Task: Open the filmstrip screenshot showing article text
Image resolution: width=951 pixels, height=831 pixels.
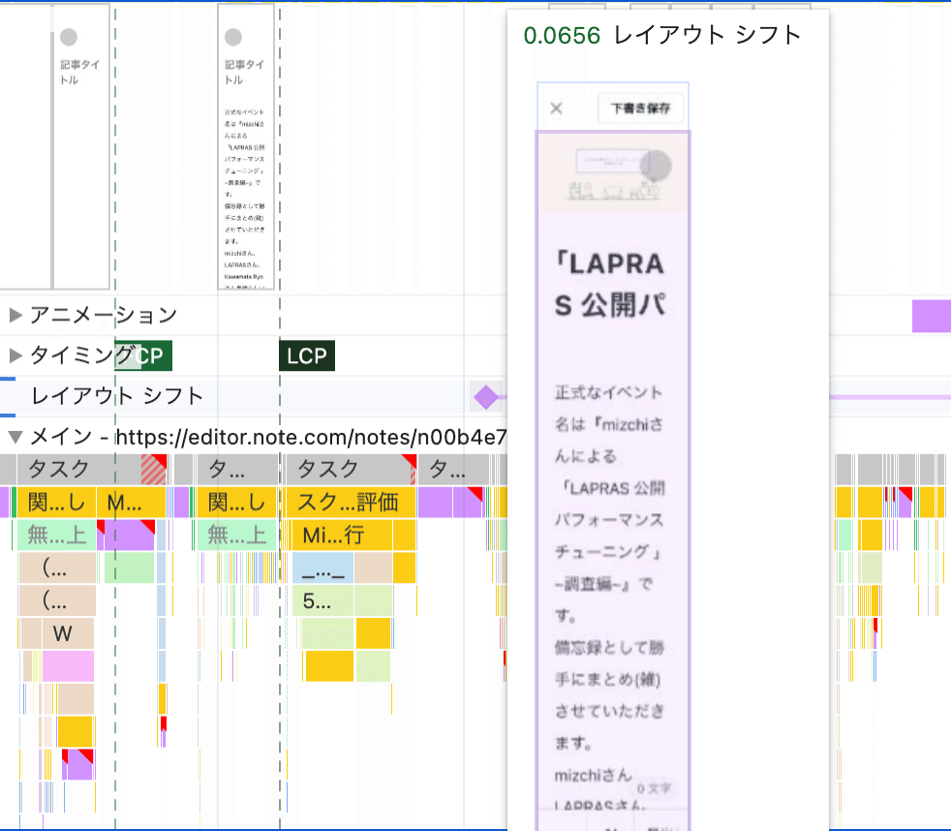Action: [246, 145]
